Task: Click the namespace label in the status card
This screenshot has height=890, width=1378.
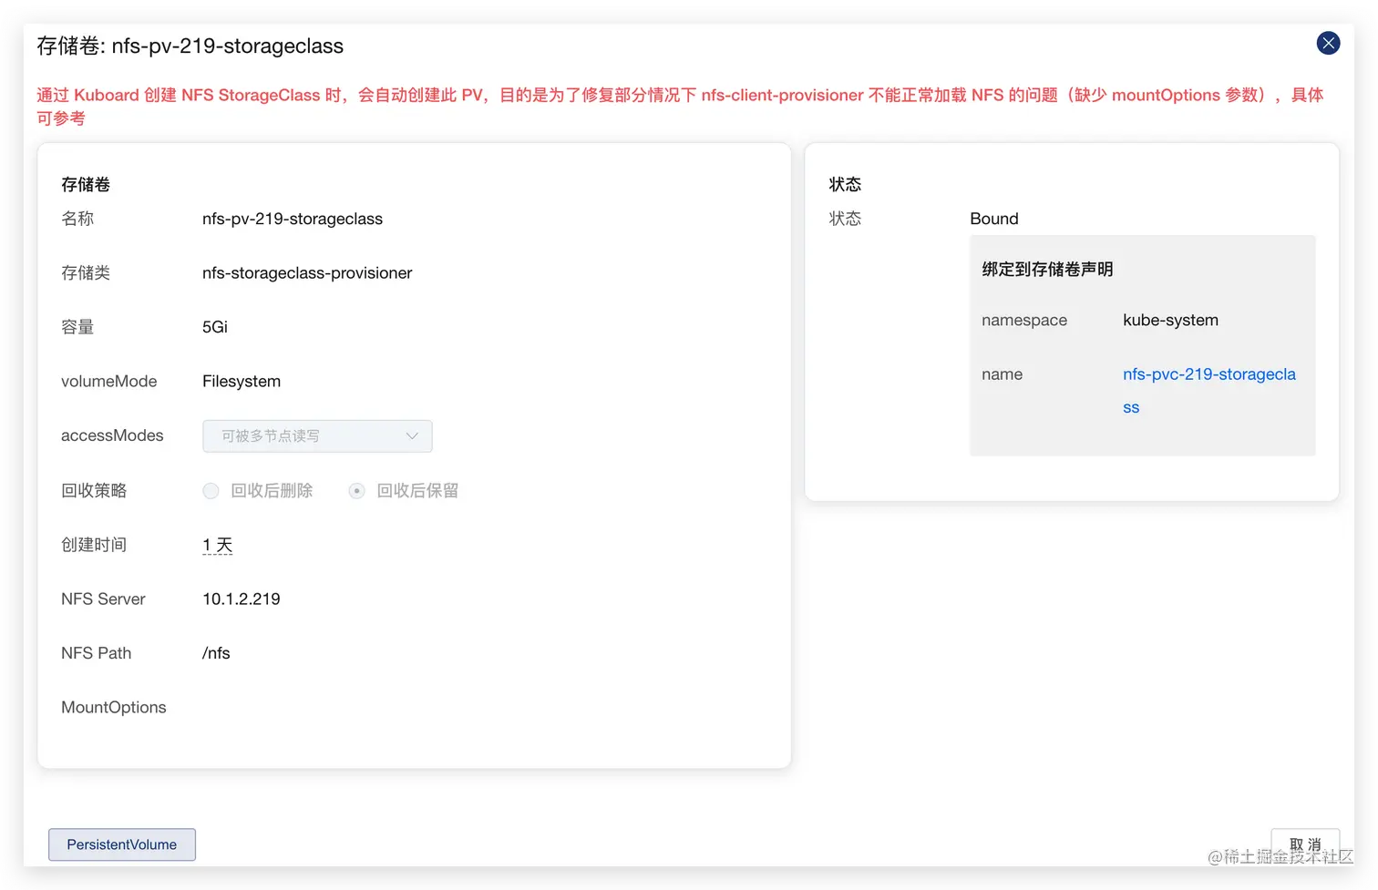Action: [1024, 320]
